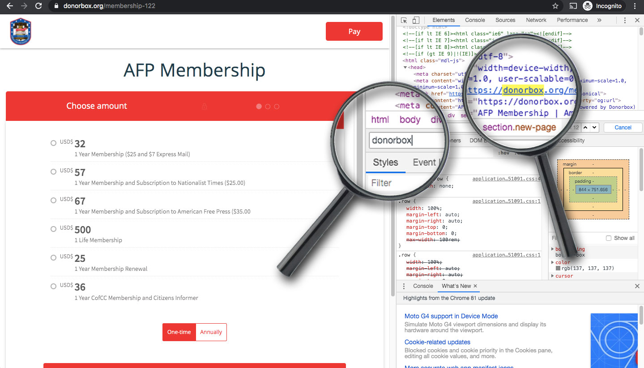
Task: Expand the cursor computed property
Action: [x=552, y=276]
